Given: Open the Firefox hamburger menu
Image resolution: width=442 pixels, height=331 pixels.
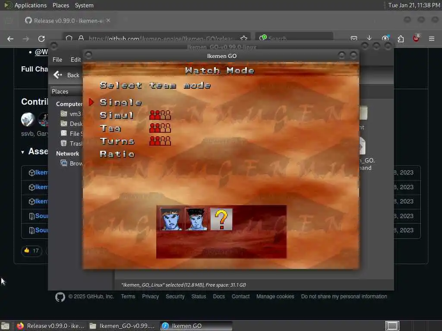Looking at the screenshot, I should [432, 38].
